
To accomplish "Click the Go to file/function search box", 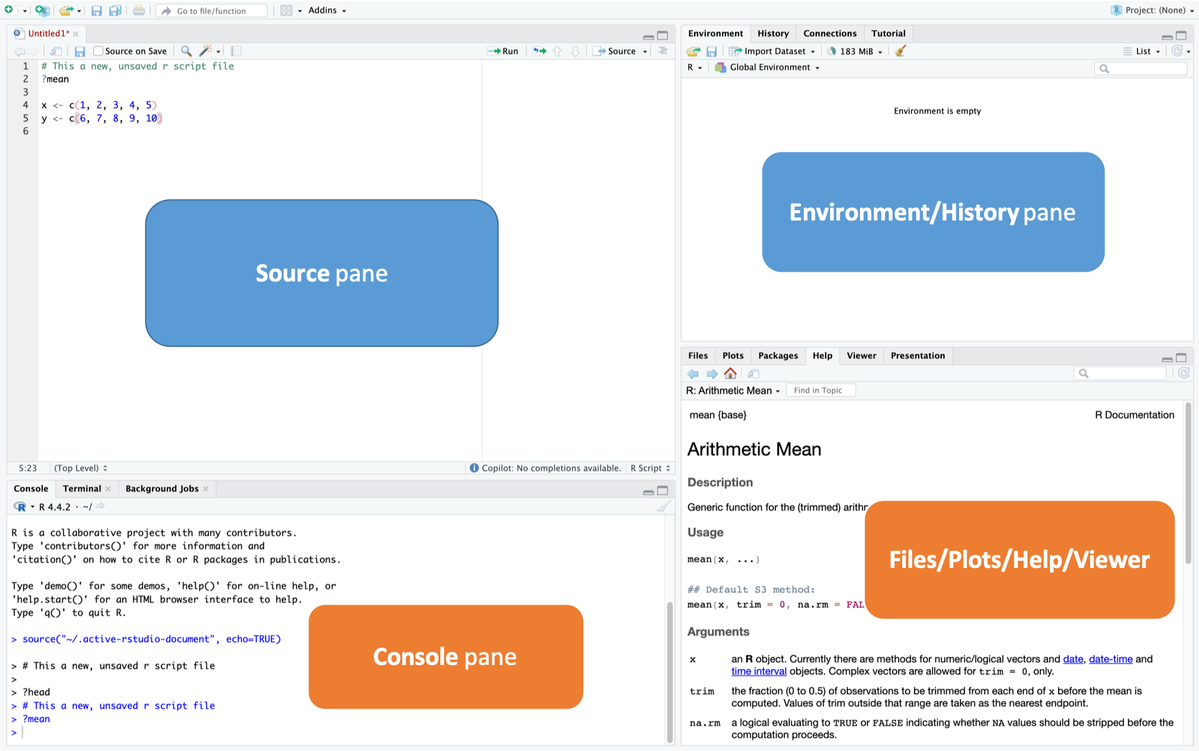I will click(212, 10).
